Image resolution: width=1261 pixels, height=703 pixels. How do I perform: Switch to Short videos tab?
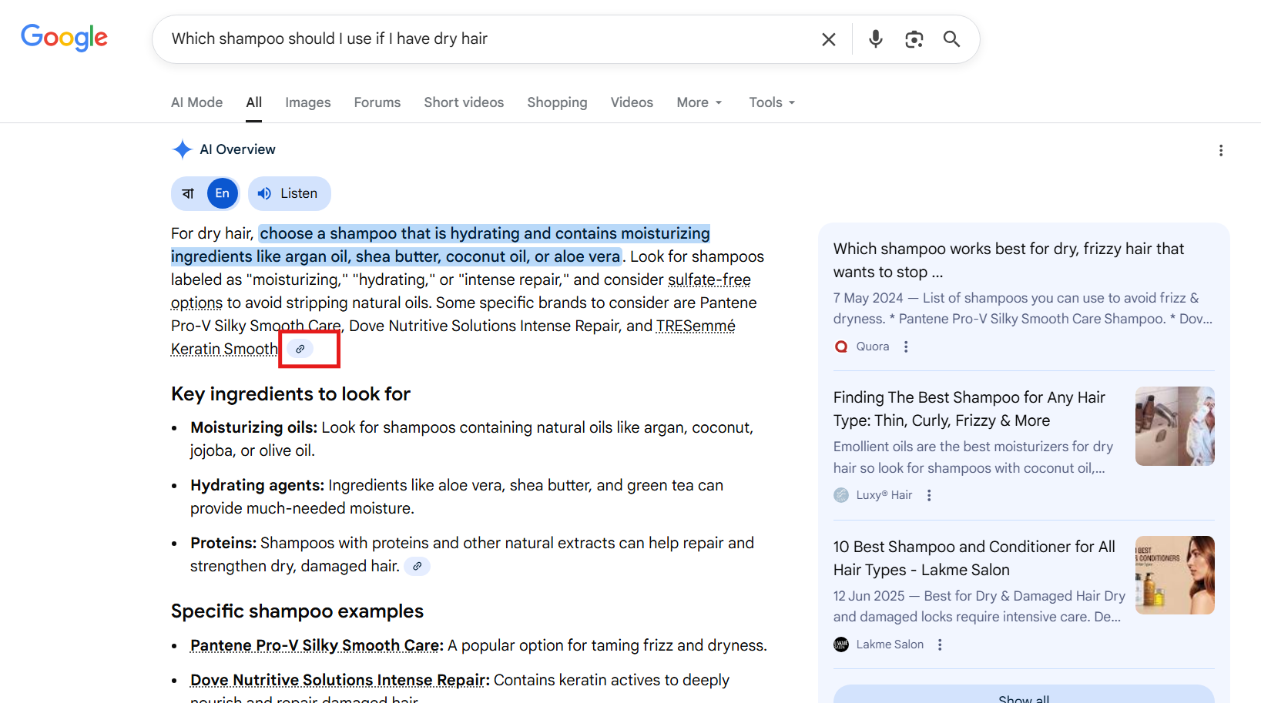pyautogui.click(x=464, y=102)
